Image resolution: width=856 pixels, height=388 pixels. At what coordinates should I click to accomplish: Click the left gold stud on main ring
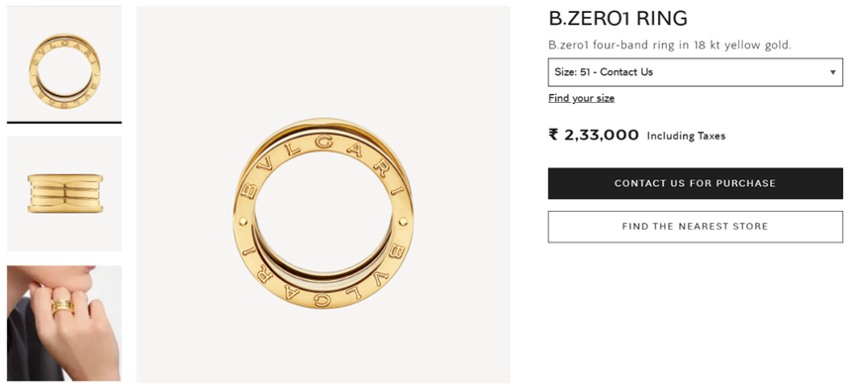click(x=242, y=222)
